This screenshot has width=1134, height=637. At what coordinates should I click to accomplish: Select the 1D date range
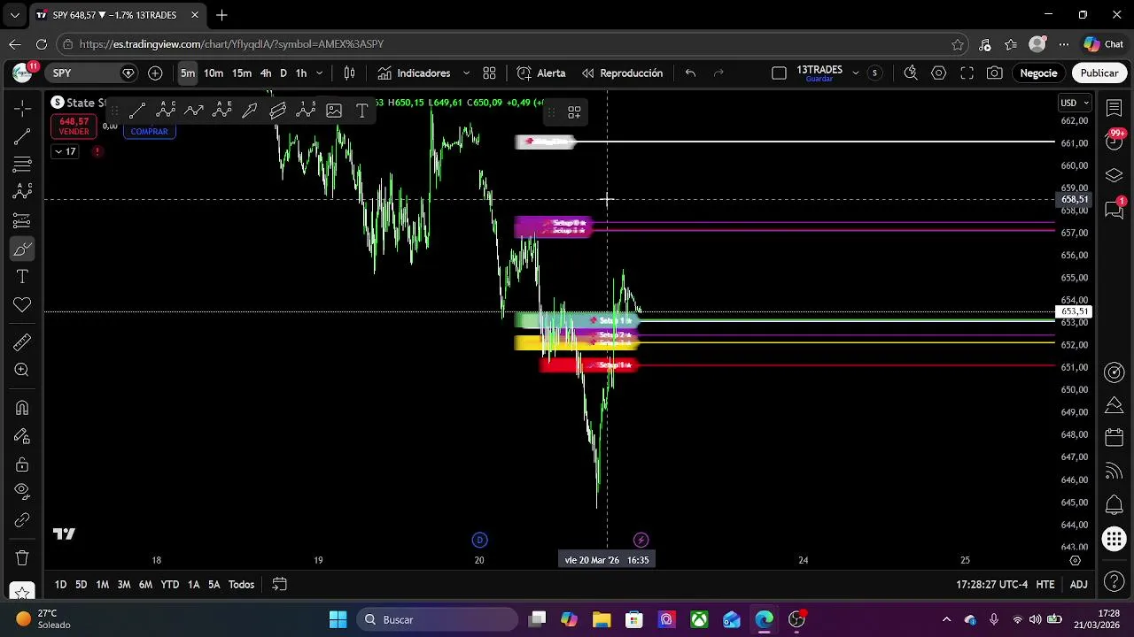60,585
